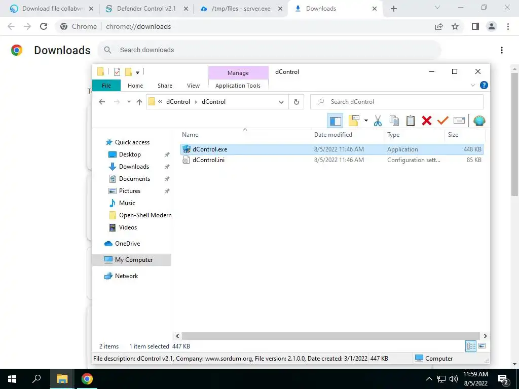This screenshot has width=519, height=389.
Task: Bookmark this page with the star icon
Action: (x=456, y=26)
